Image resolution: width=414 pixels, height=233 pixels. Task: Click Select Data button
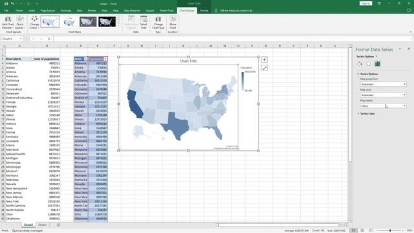(144, 23)
